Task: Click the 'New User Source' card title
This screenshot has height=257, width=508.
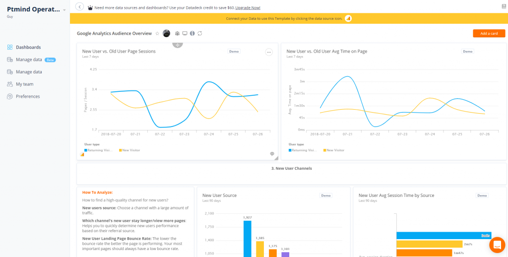Action: tap(219, 195)
